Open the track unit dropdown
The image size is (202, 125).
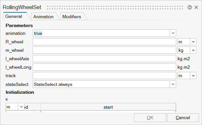[x=193, y=76]
